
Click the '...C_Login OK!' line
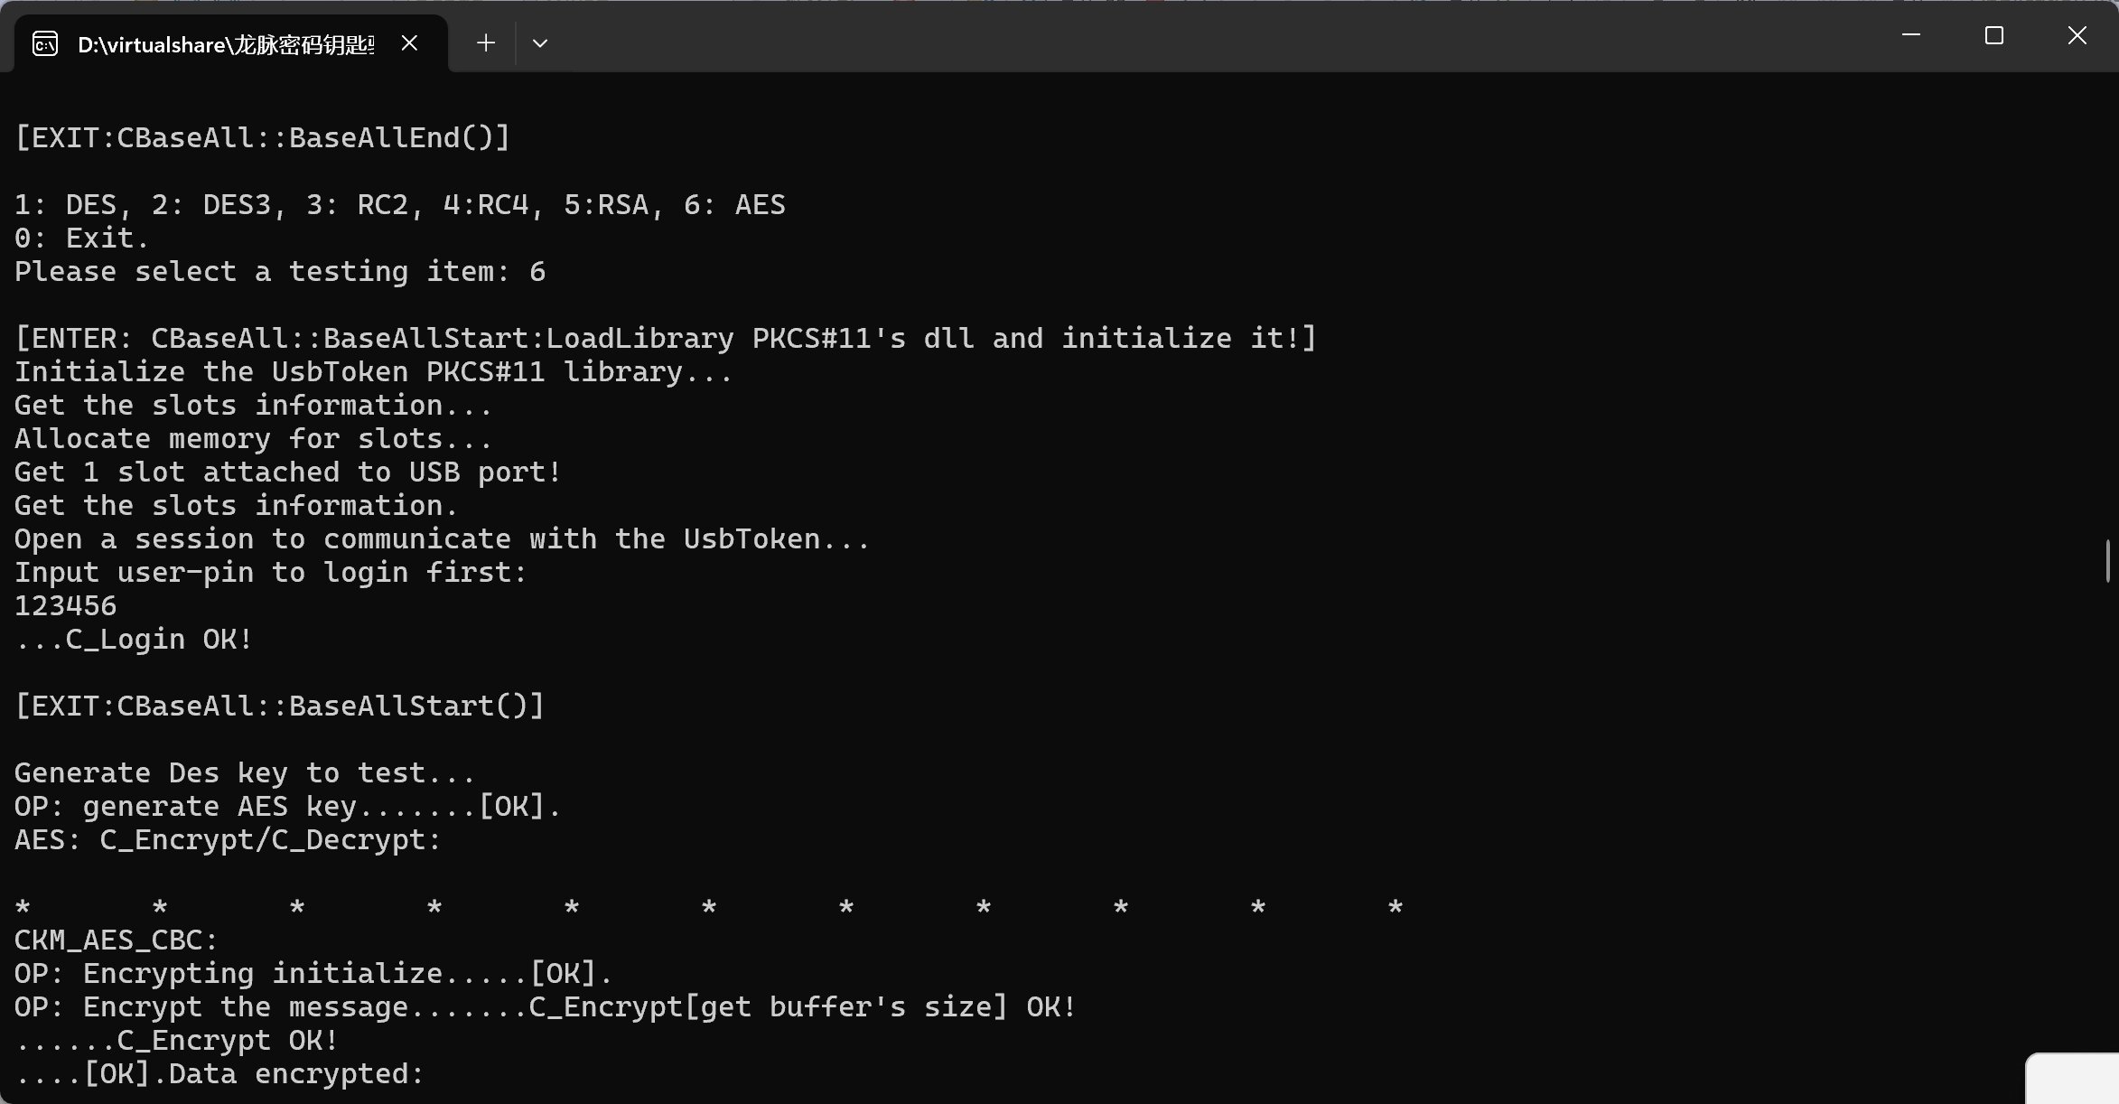[x=134, y=639]
